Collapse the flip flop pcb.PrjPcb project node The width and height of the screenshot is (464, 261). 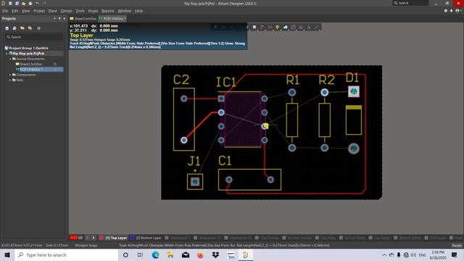tap(7, 54)
